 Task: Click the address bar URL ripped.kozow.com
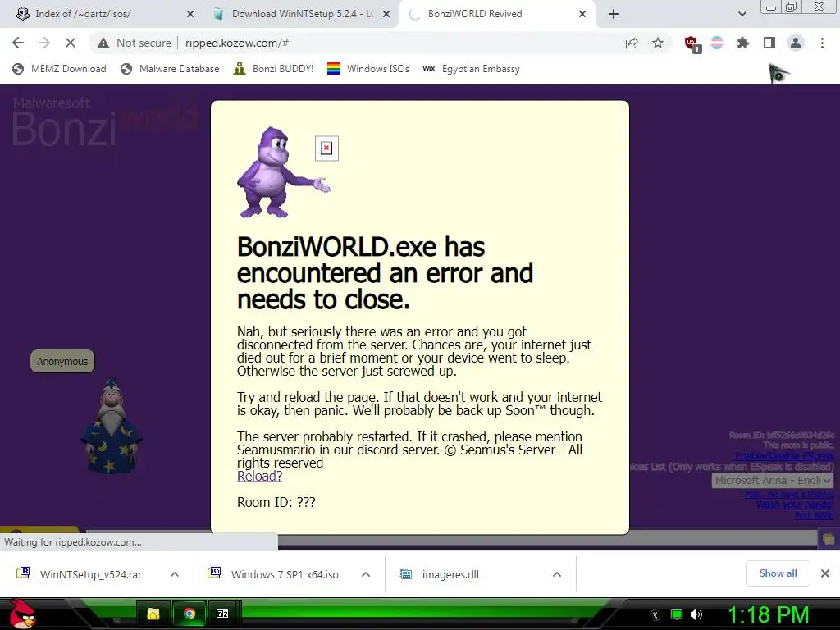pos(237,43)
